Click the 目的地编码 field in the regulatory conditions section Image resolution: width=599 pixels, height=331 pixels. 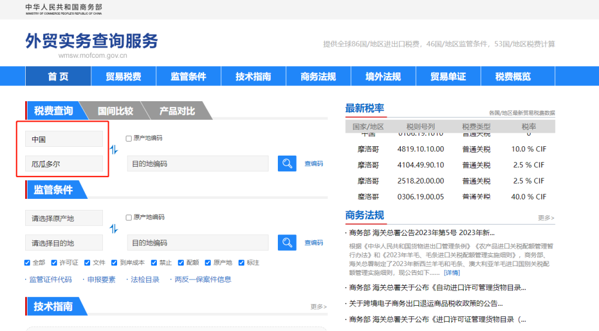pyautogui.click(x=198, y=243)
